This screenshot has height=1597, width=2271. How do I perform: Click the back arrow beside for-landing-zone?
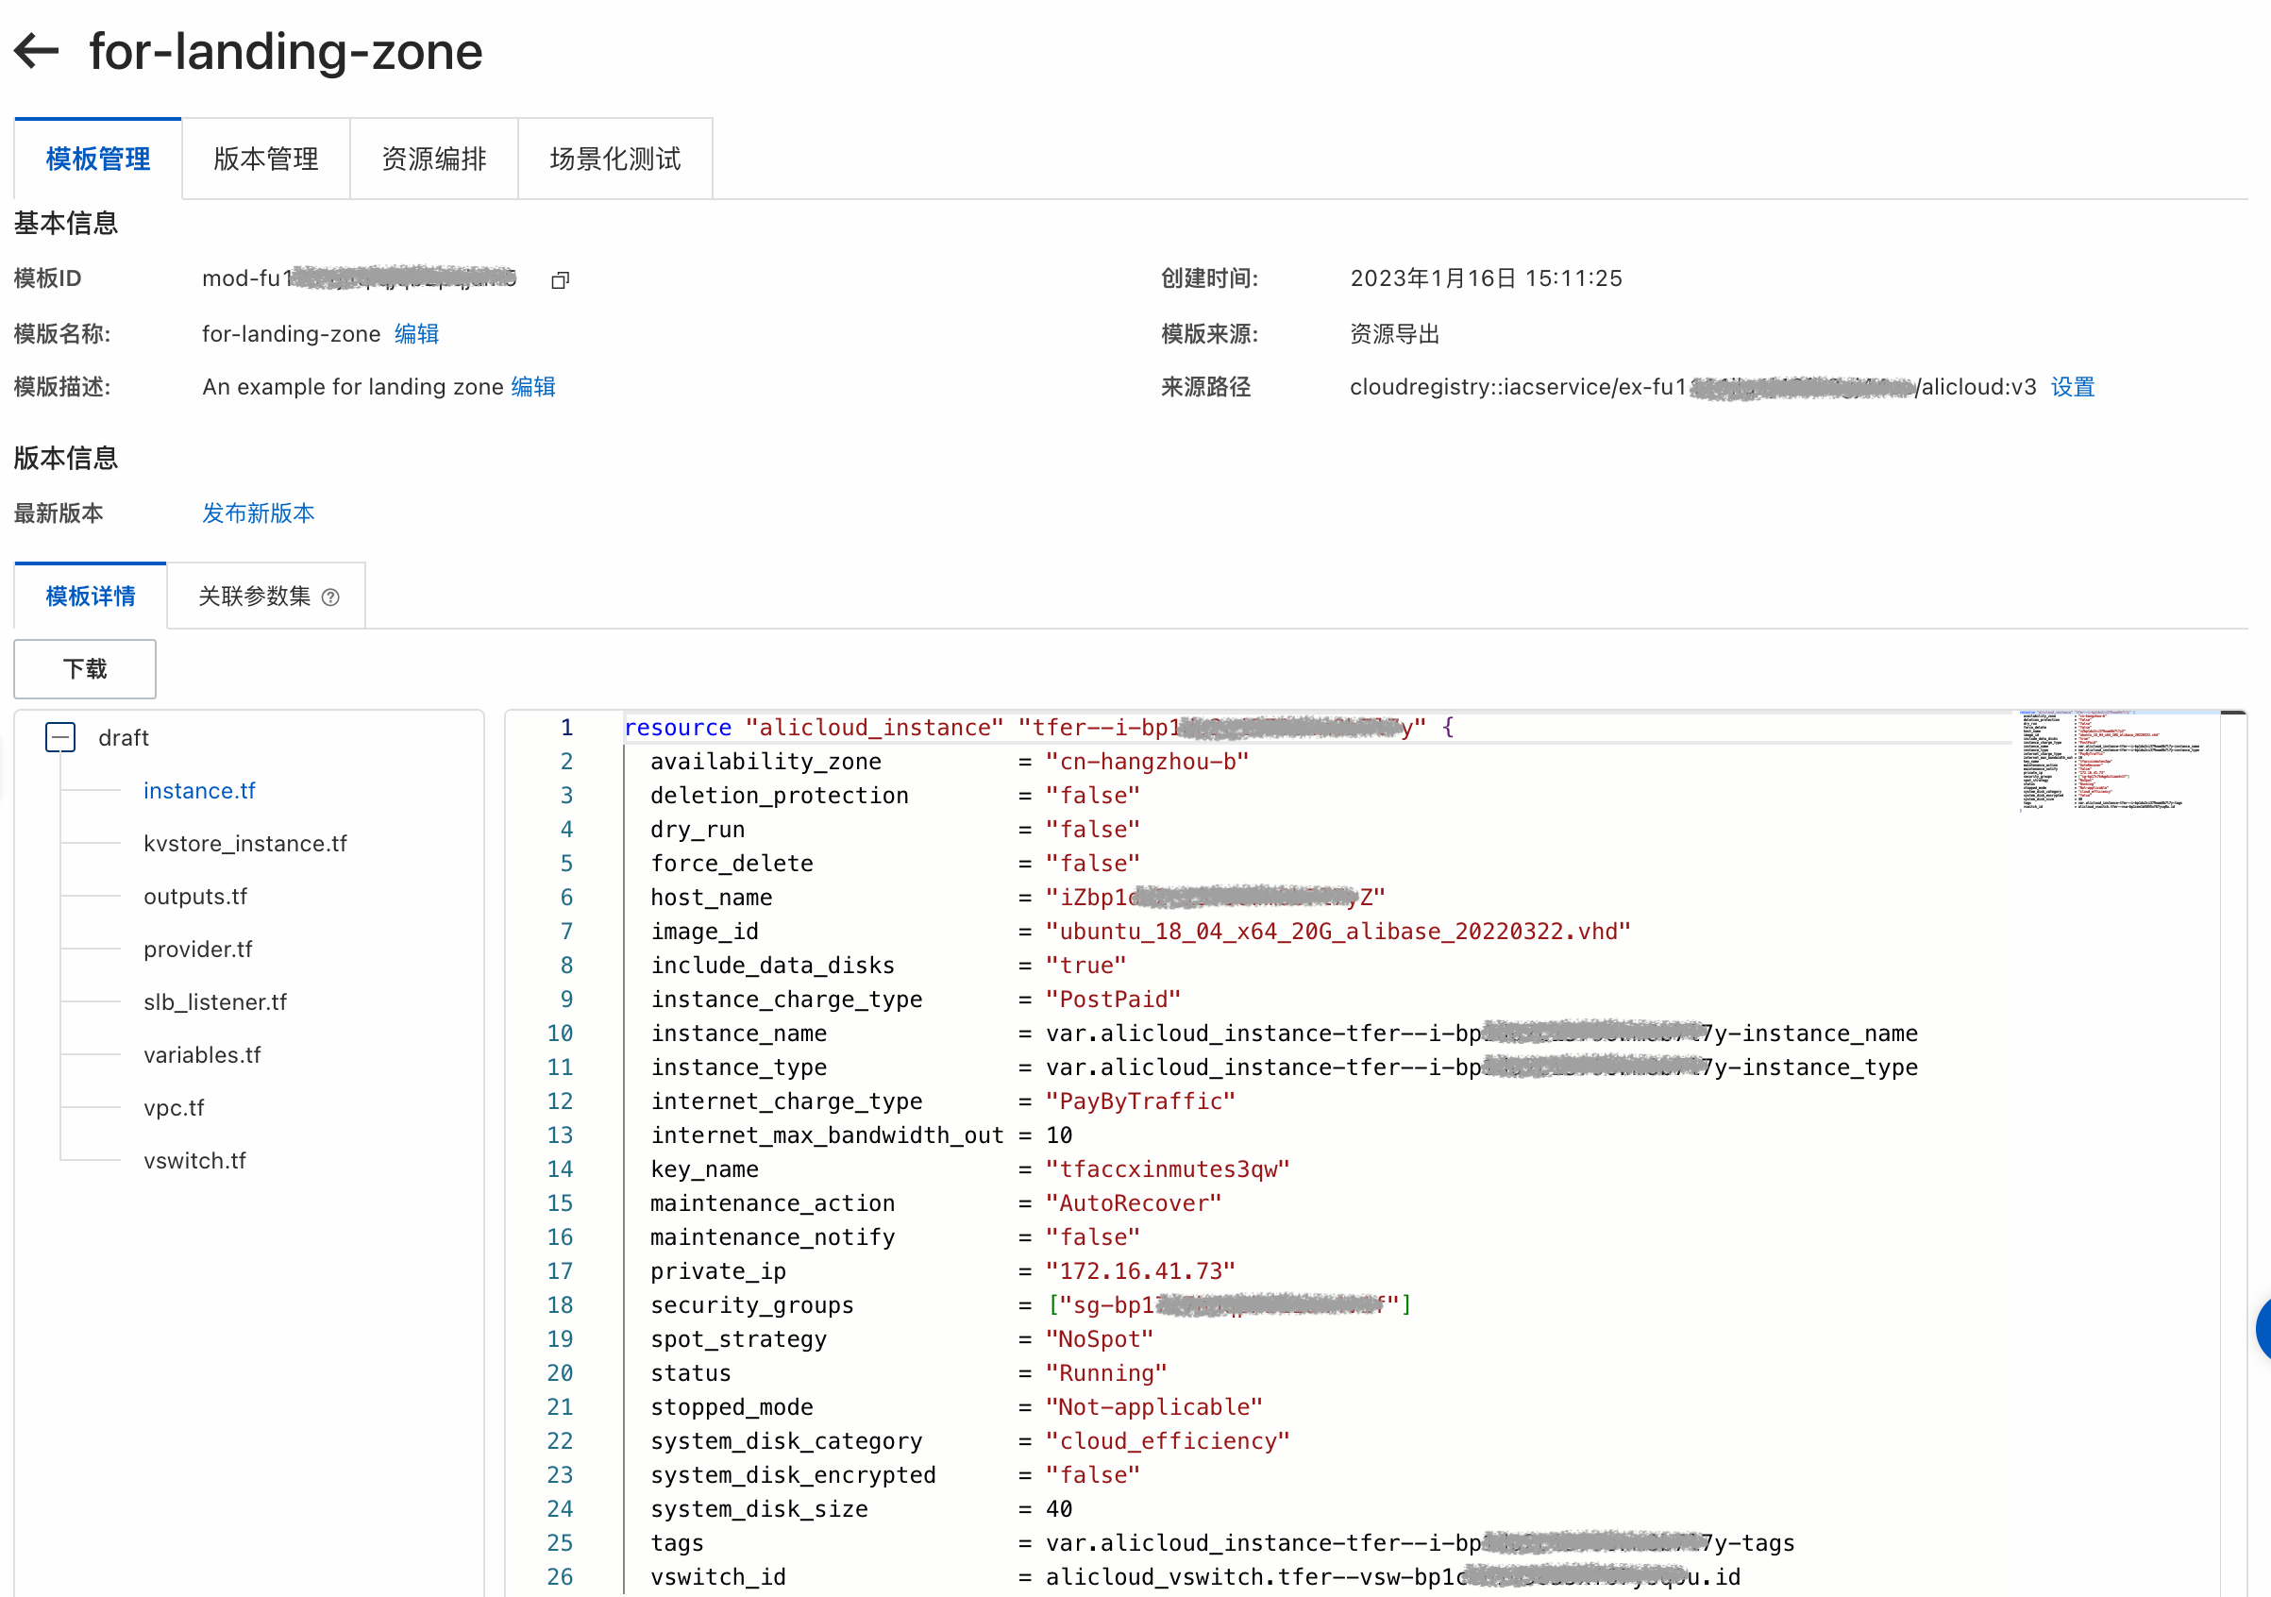(x=38, y=50)
